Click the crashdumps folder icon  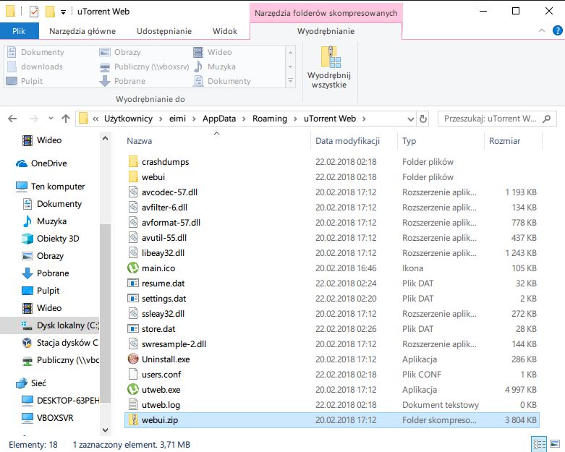pyautogui.click(x=133, y=162)
